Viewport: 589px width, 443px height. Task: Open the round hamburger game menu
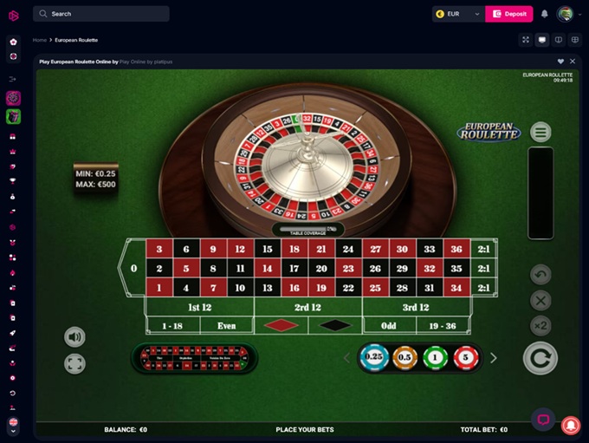tap(540, 132)
